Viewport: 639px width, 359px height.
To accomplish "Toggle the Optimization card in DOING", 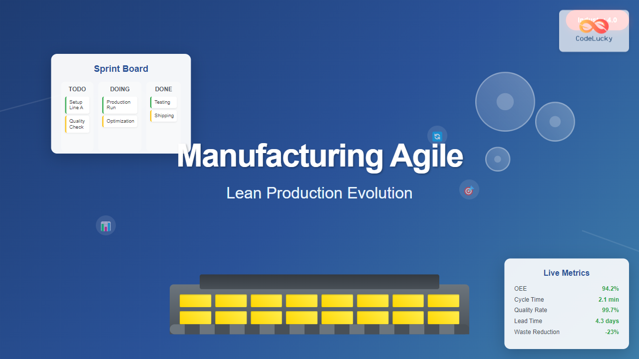I will (x=120, y=121).
